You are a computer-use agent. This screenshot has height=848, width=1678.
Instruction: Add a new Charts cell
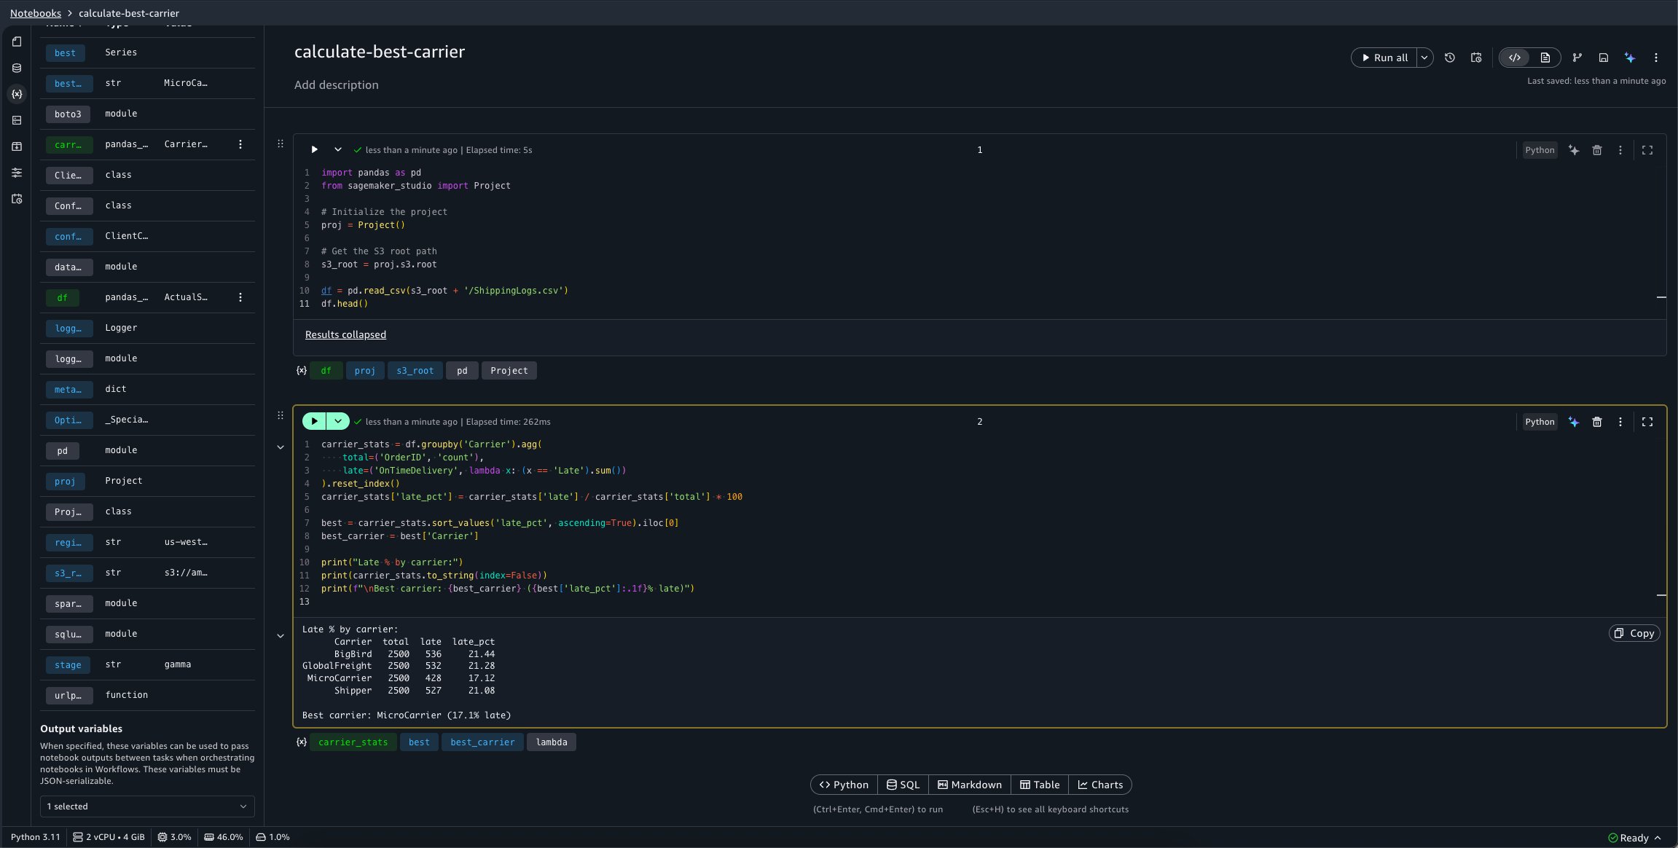click(1100, 785)
